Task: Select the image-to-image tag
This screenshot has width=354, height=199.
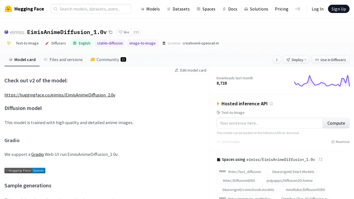Action: coord(142,43)
